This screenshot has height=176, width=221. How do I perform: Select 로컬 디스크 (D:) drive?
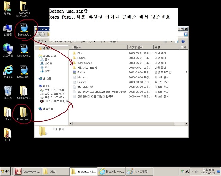pyautogui.click(x=52, y=94)
